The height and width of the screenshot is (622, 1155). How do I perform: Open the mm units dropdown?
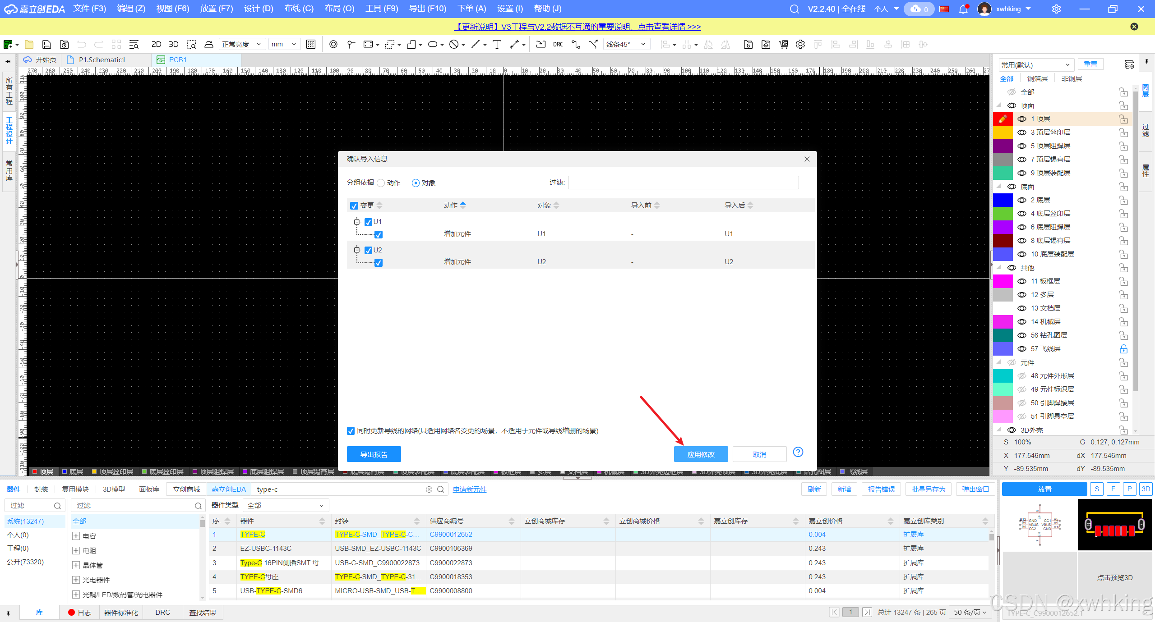coord(284,44)
